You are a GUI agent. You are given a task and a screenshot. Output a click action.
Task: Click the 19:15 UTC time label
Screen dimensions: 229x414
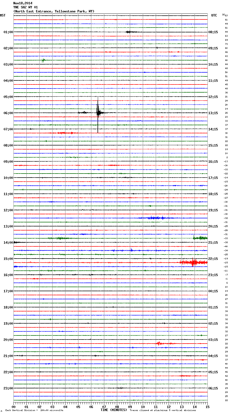pos(213,210)
